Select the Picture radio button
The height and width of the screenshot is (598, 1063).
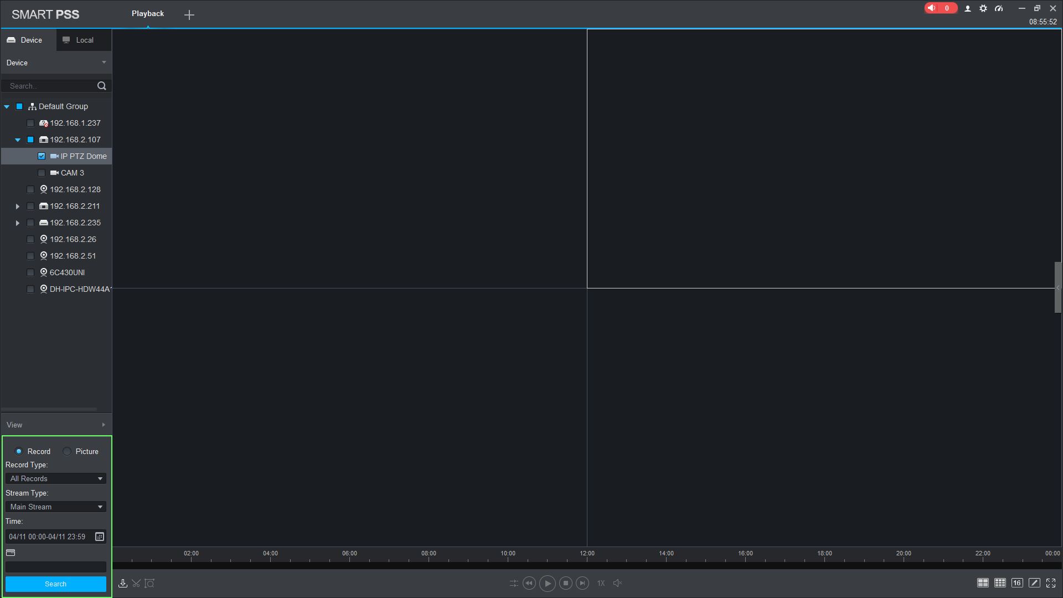click(67, 451)
